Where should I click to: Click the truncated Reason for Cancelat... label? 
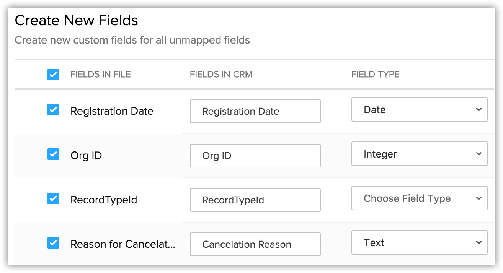122,244
